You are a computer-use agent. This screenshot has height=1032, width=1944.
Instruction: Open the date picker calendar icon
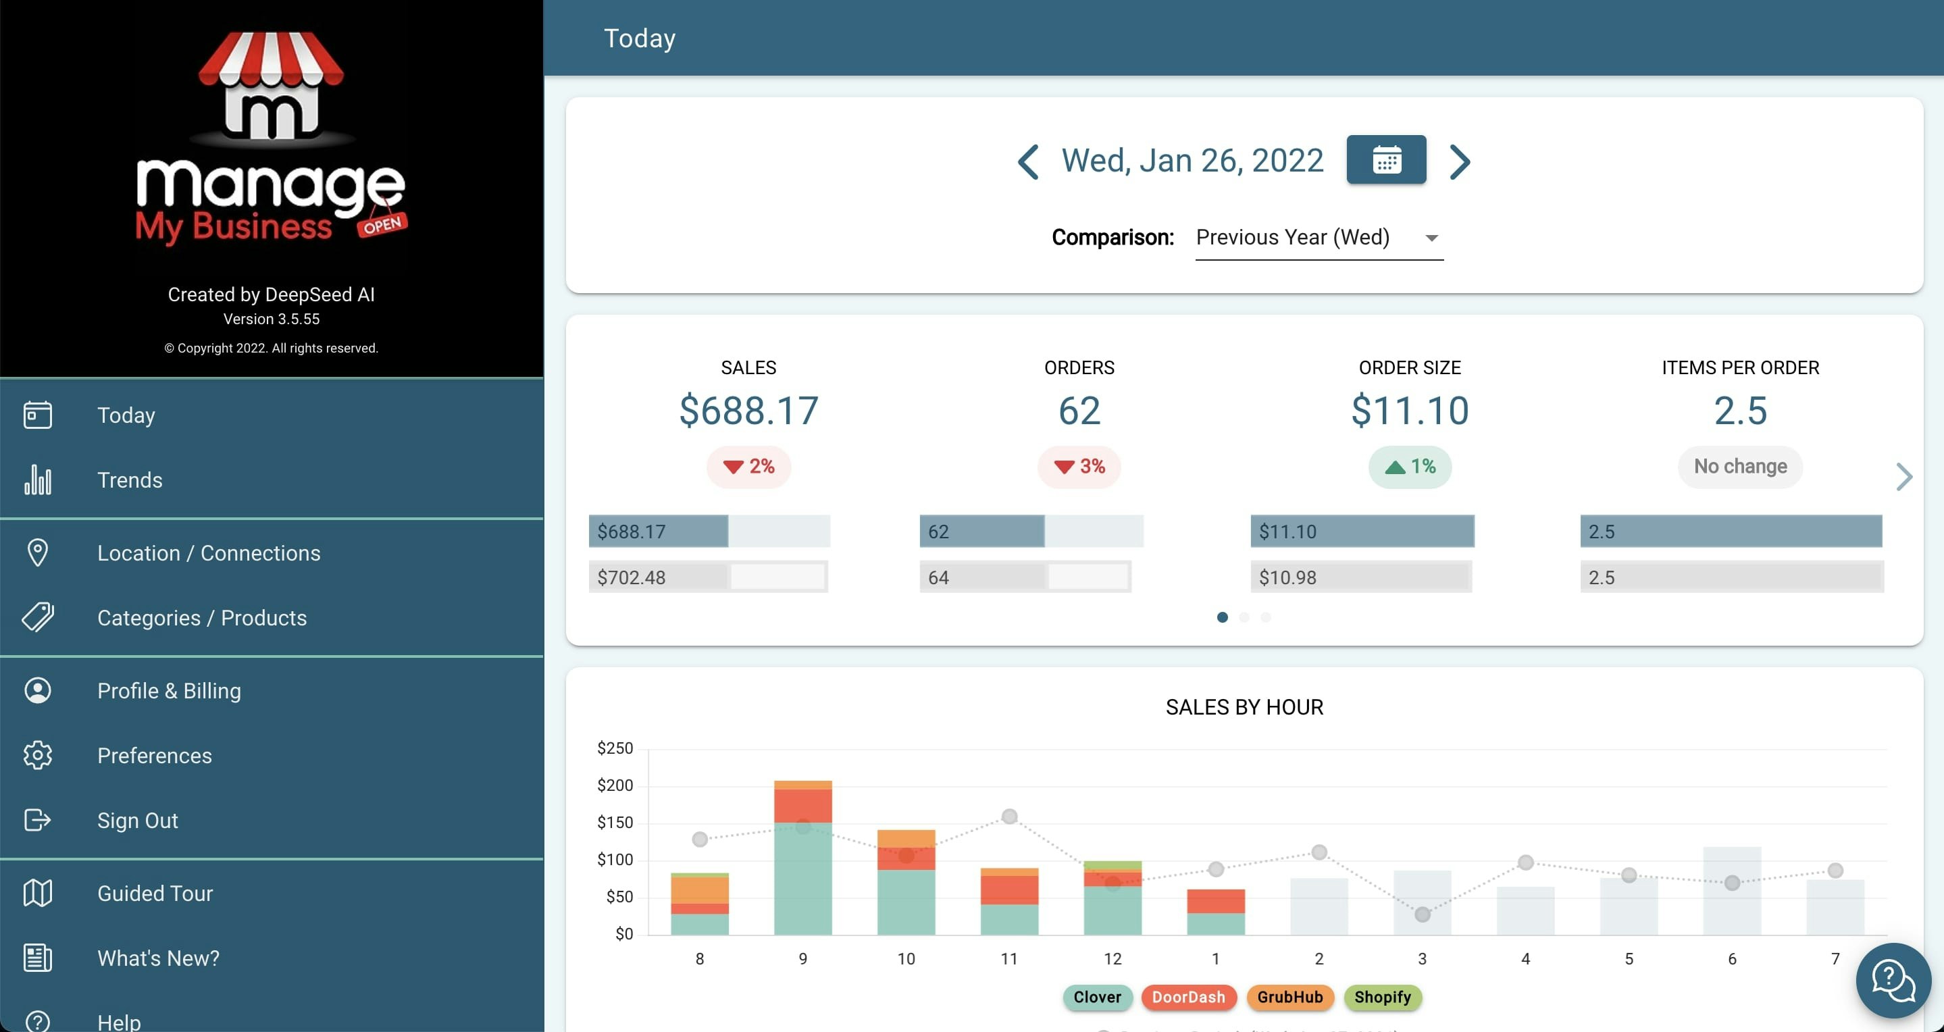(x=1385, y=160)
